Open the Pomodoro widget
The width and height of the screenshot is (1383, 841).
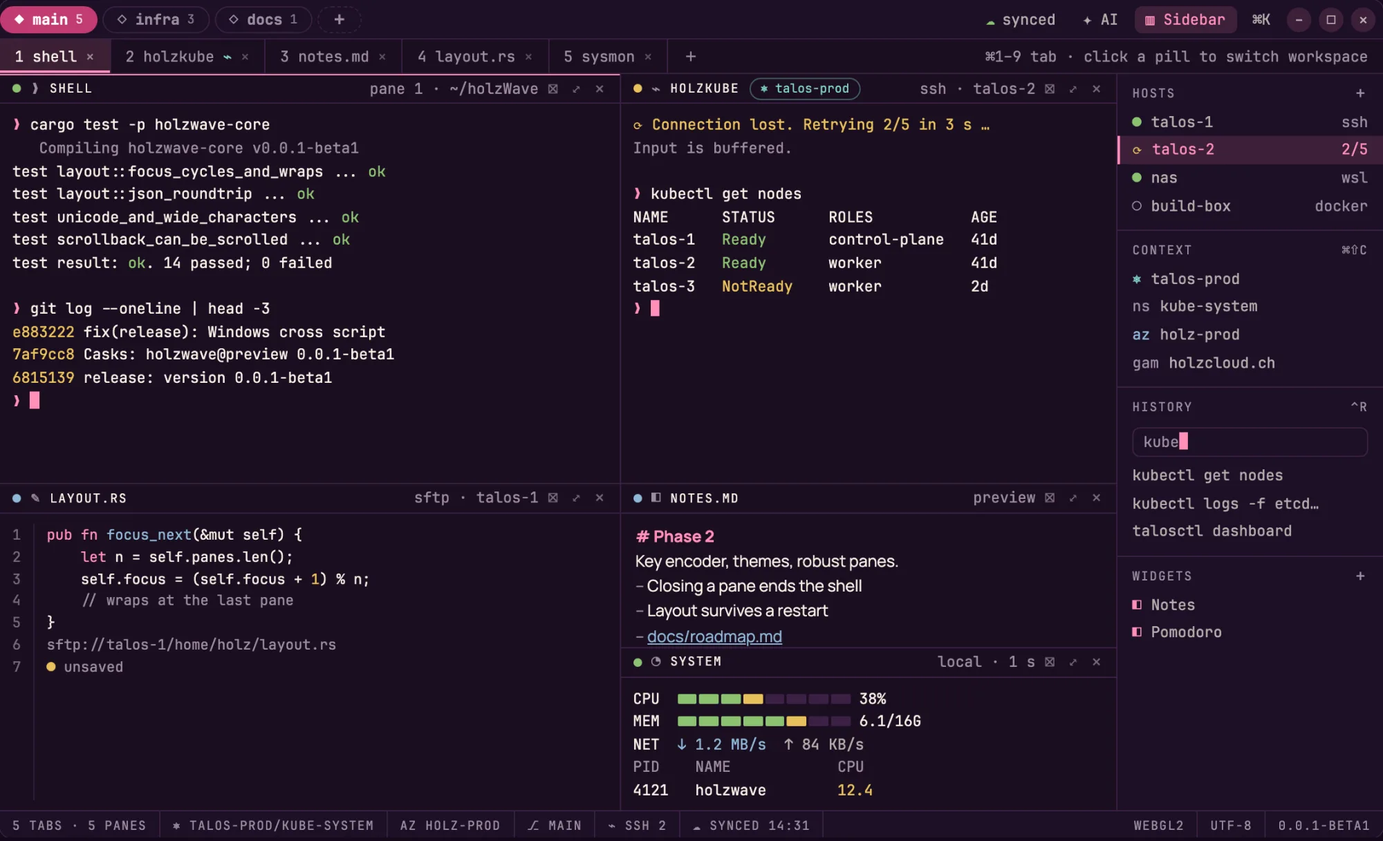pyautogui.click(x=1178, y=632)
